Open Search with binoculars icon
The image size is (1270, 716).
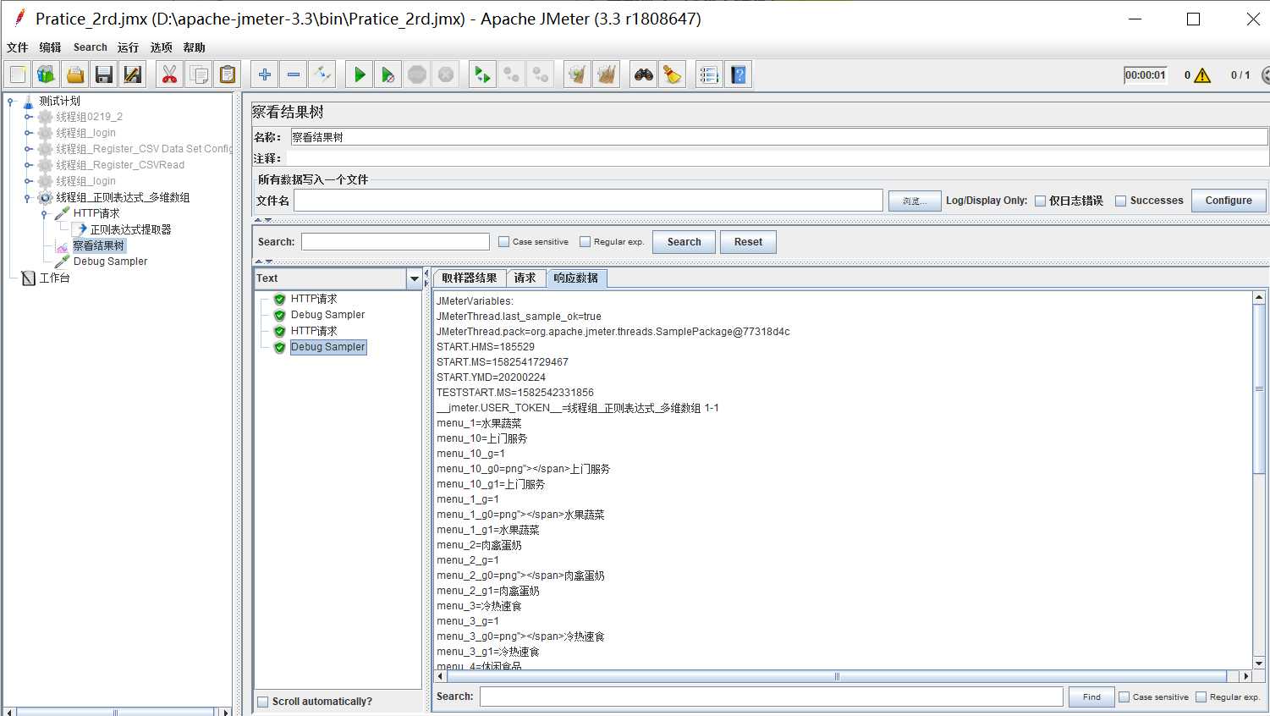(644, 74)
